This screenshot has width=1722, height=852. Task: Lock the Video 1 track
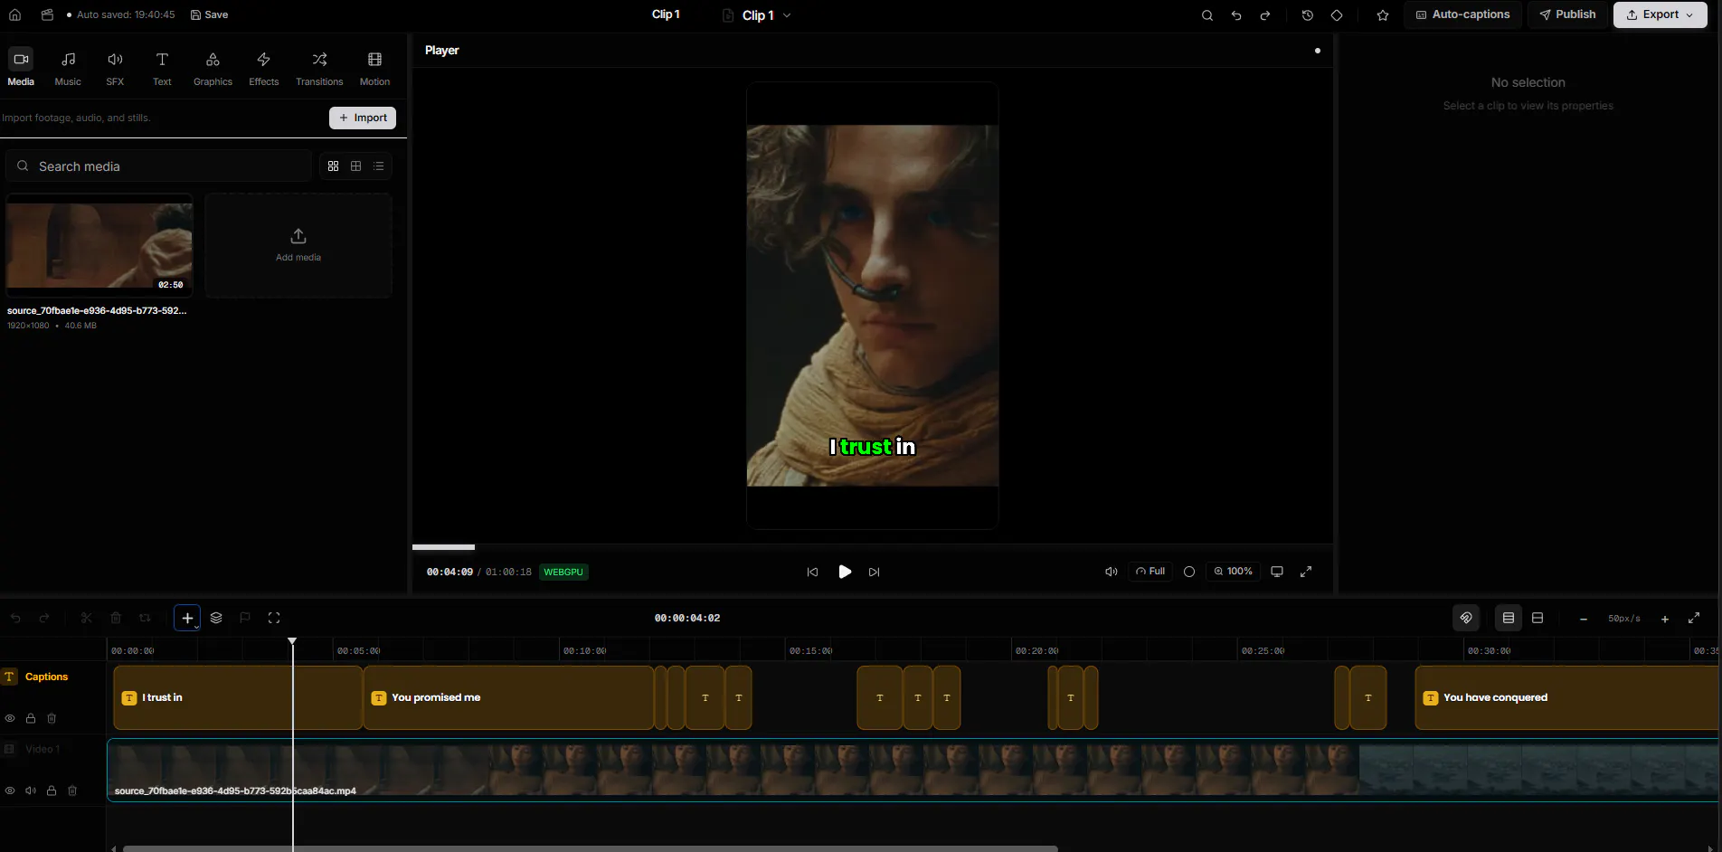tap(52, 790)
